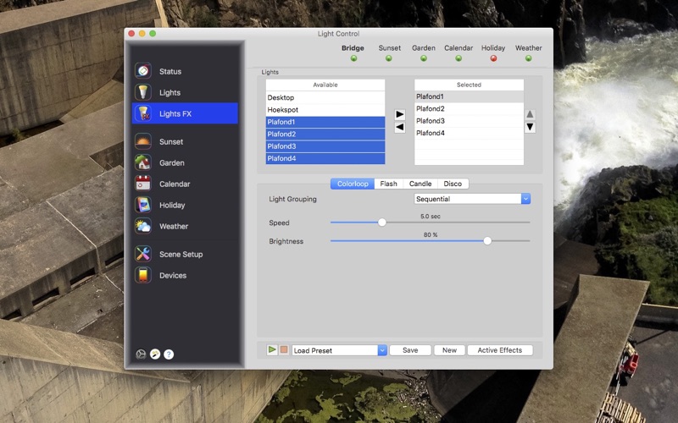Select Plafond3 in Available list
Viewport: 678px width, 423px height.
pyautogui.click(x=325, y=146)
